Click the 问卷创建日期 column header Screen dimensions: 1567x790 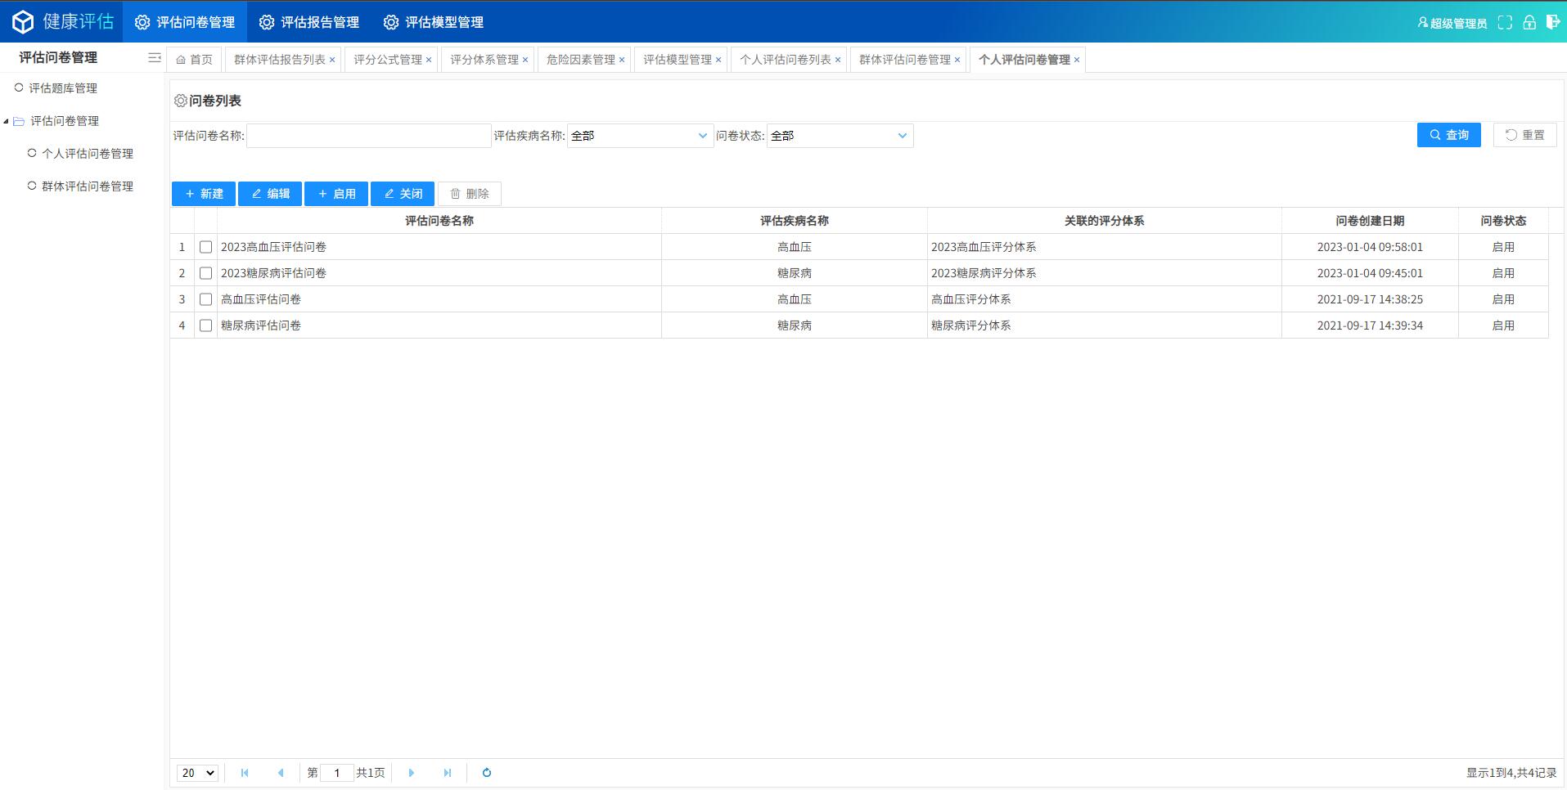click(x=1370, y=221)
